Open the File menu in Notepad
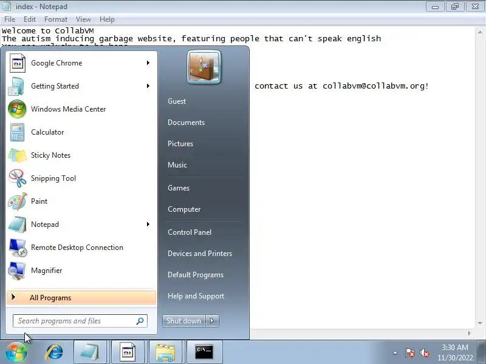486x364 pixels. click(10, 19)
